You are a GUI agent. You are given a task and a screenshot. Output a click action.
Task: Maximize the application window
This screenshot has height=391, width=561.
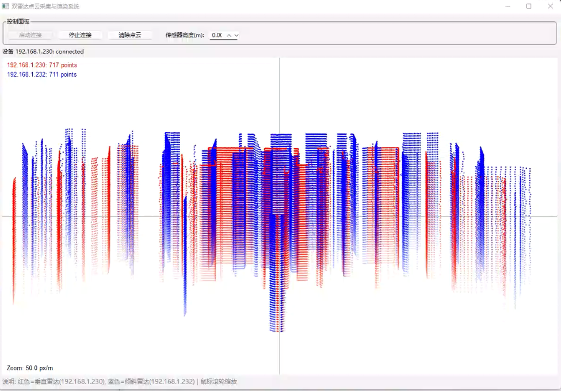[x=529, y=6]
